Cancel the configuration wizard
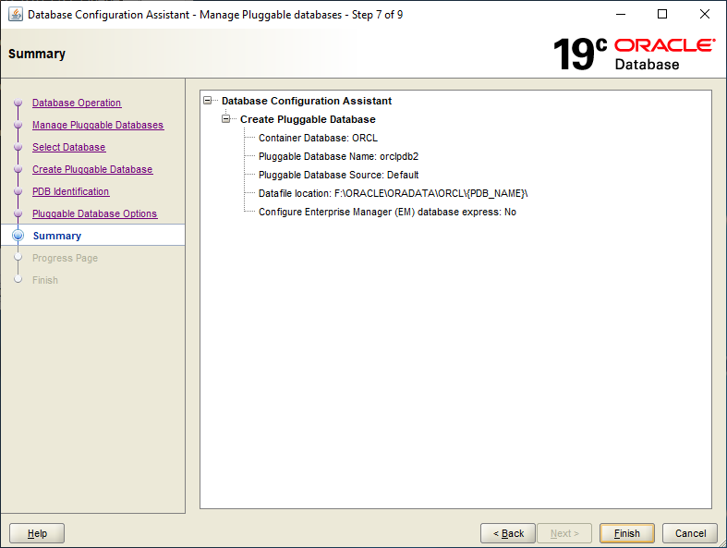 click(x=690, y=533)
